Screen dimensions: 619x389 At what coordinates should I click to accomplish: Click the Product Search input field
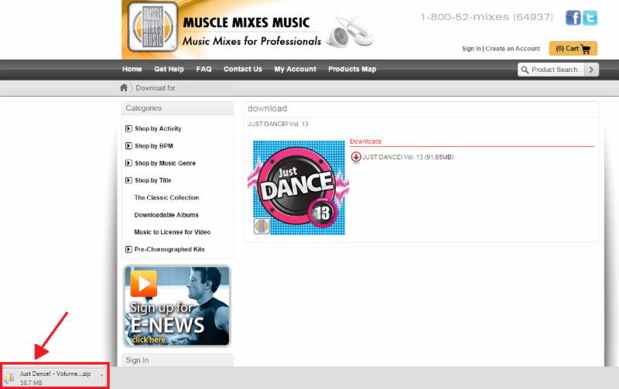[556, 70]
